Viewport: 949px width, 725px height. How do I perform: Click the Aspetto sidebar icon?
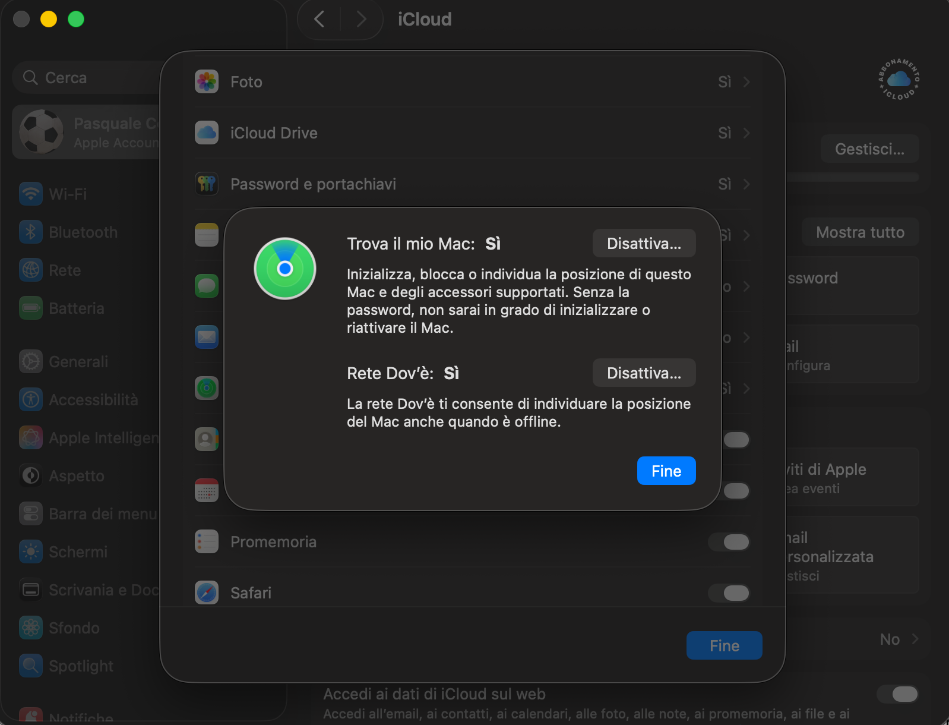pos(31,475)
